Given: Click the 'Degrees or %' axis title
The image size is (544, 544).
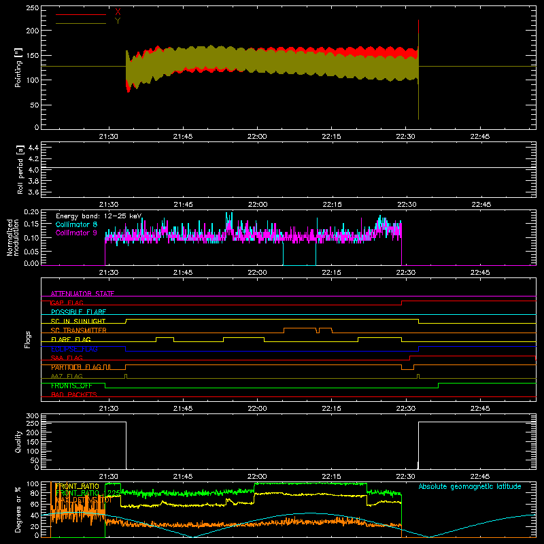Looking at the screenshot, I should 18,509.
